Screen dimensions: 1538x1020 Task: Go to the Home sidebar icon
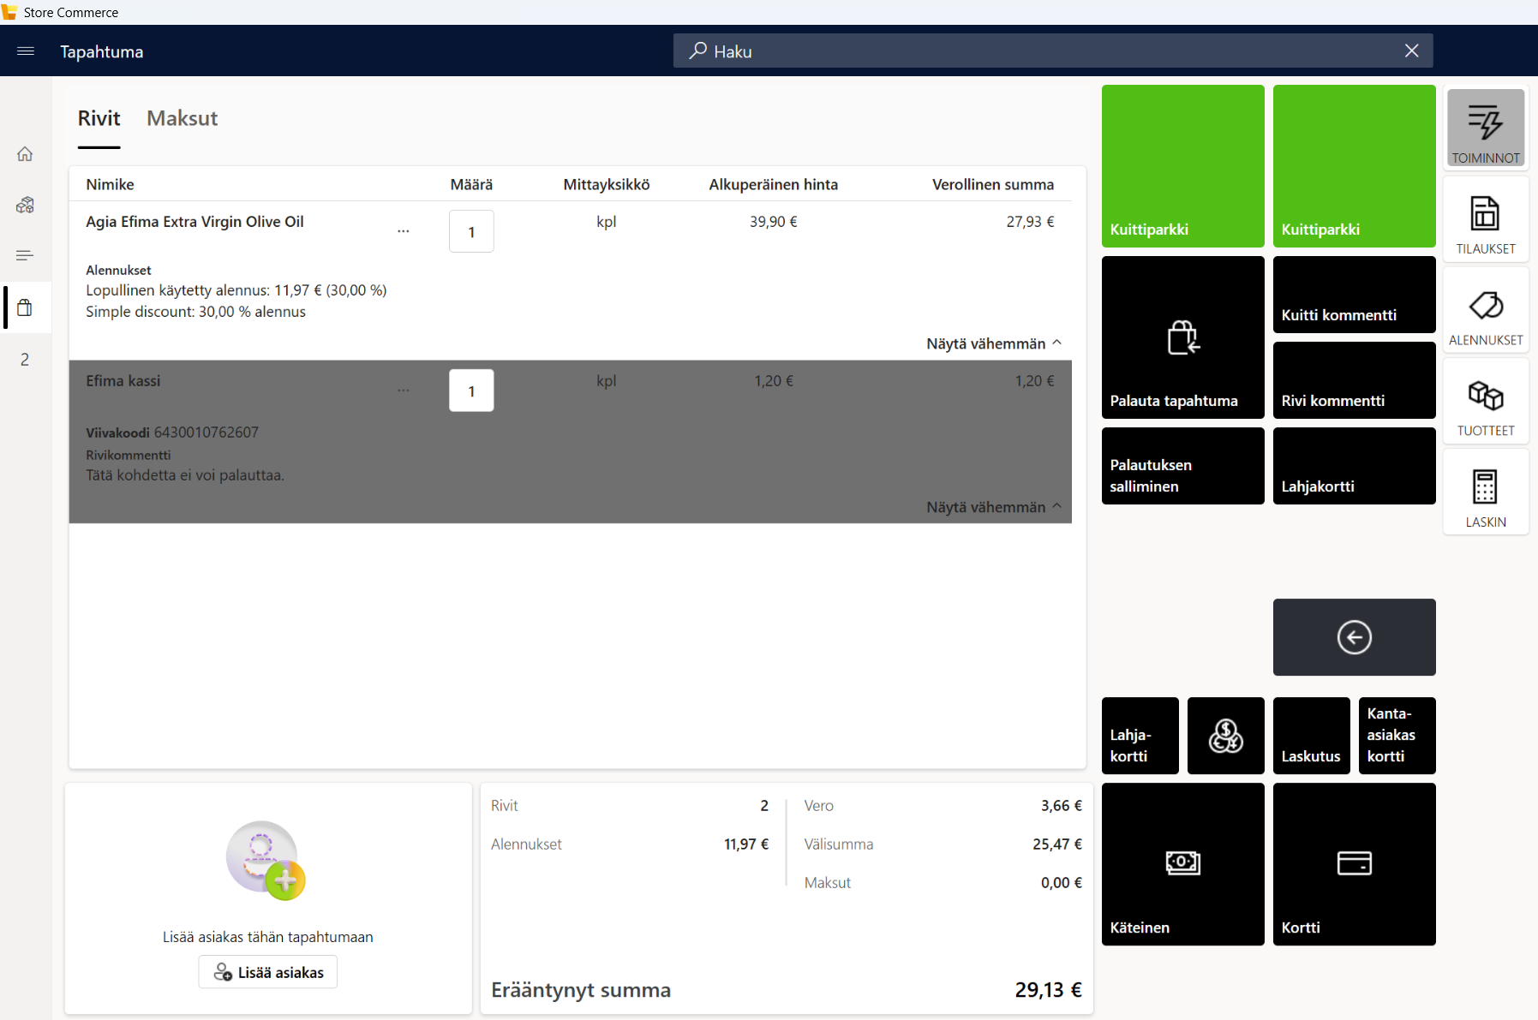(x=25, y=154)
